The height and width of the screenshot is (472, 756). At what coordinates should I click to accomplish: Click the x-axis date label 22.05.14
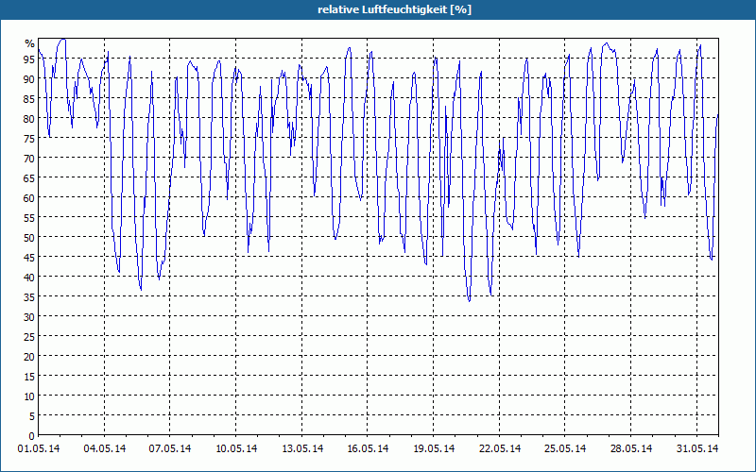pos(500,448)
